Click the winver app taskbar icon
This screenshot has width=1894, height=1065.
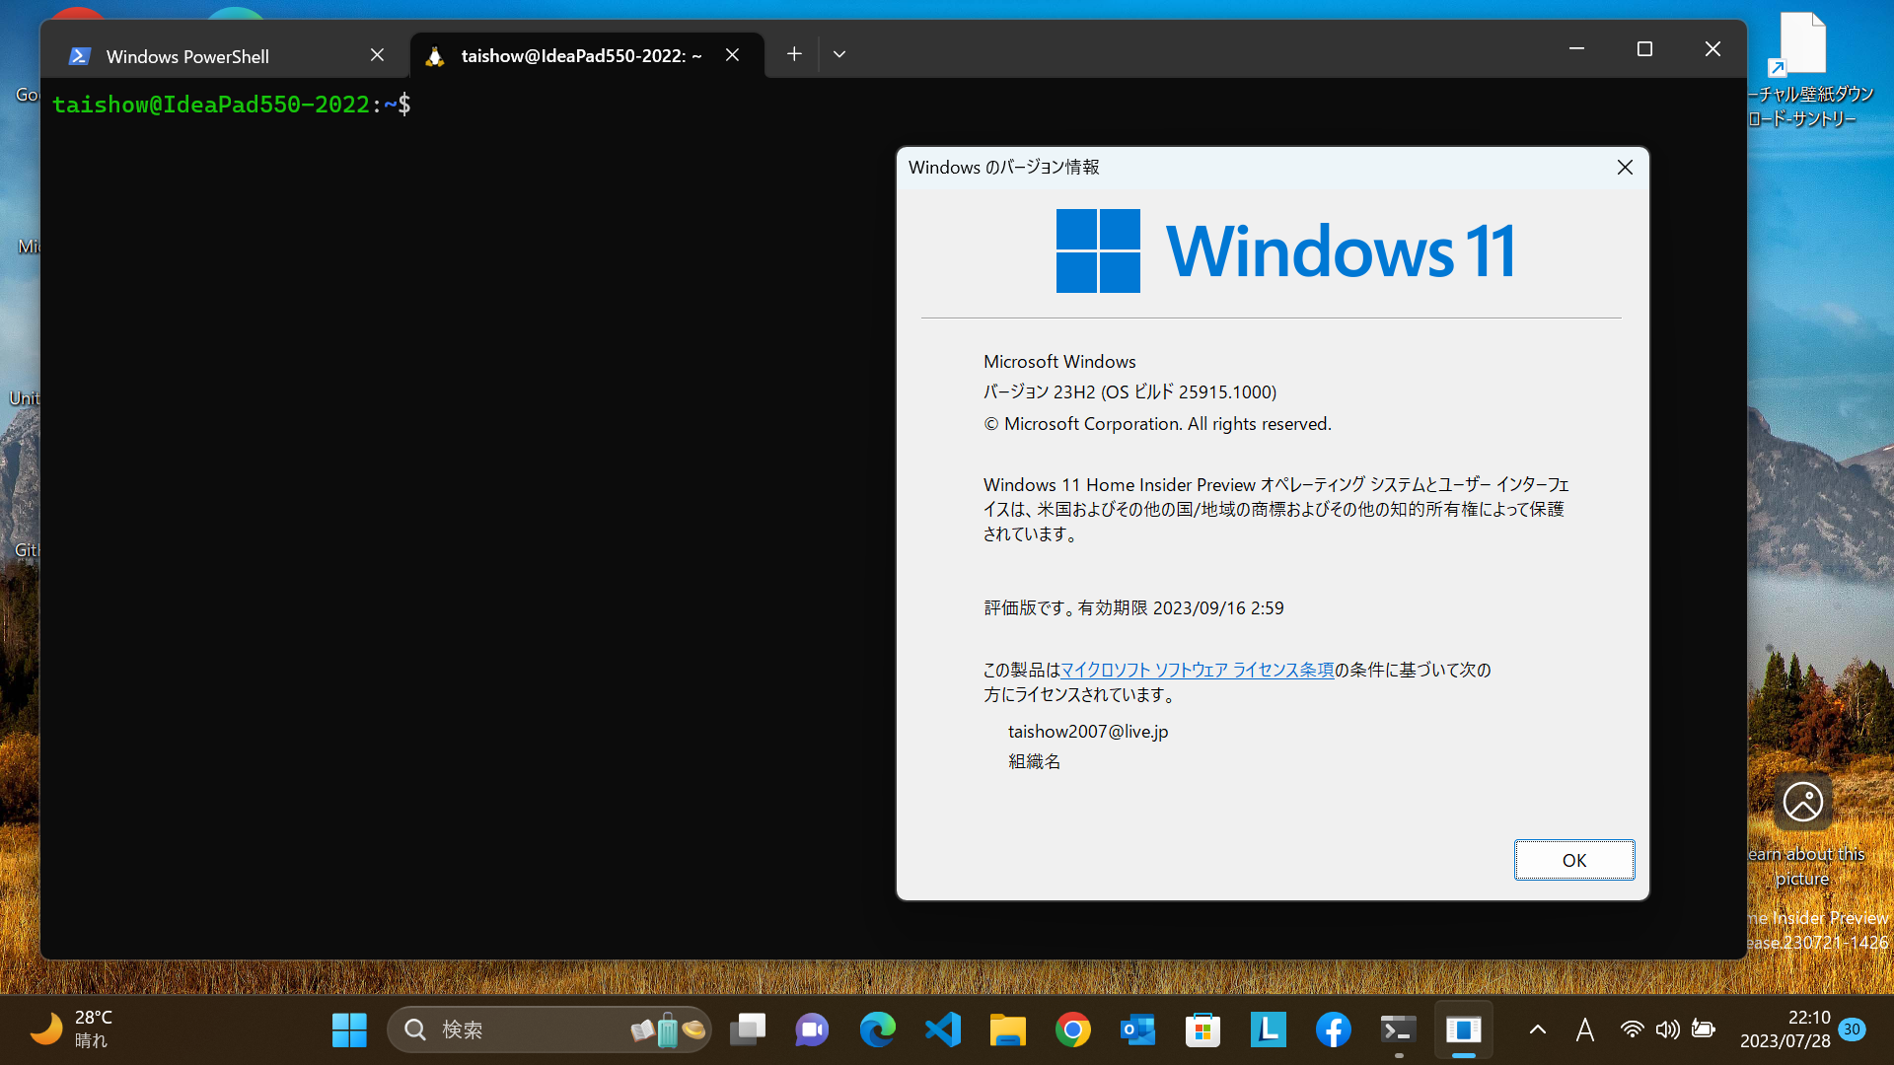(1463, 1029)
